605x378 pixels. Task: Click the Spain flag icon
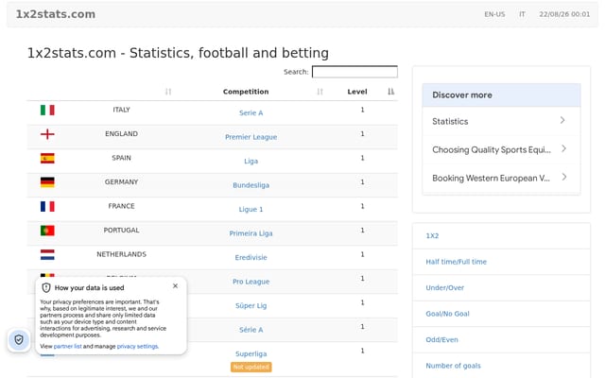tap(47, 158)
